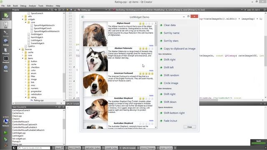Click Shift down under Item Animations
Viewport: 267px width, 150px height.
pos(170,102)
